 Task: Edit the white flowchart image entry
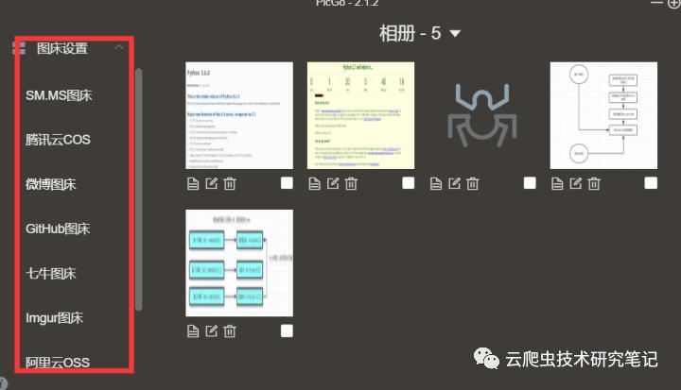[575, 183]
